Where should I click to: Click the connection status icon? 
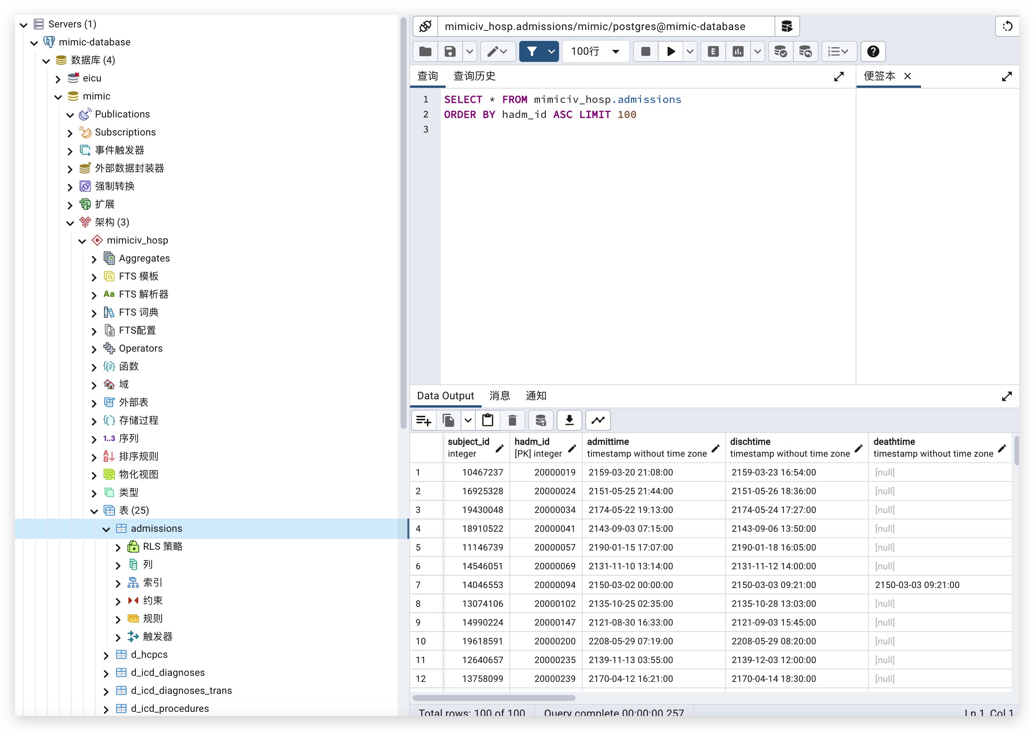coord(425,27)
